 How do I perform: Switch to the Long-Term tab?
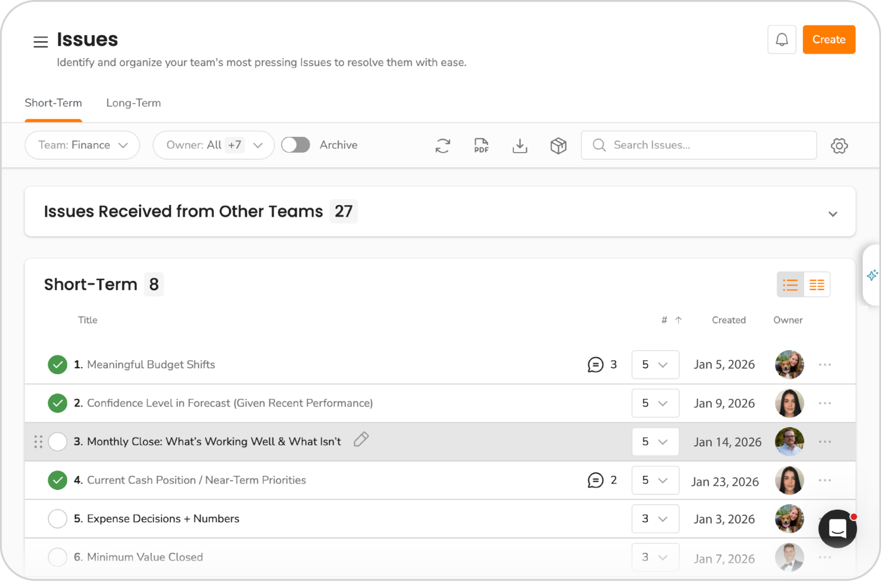point(133,103)
